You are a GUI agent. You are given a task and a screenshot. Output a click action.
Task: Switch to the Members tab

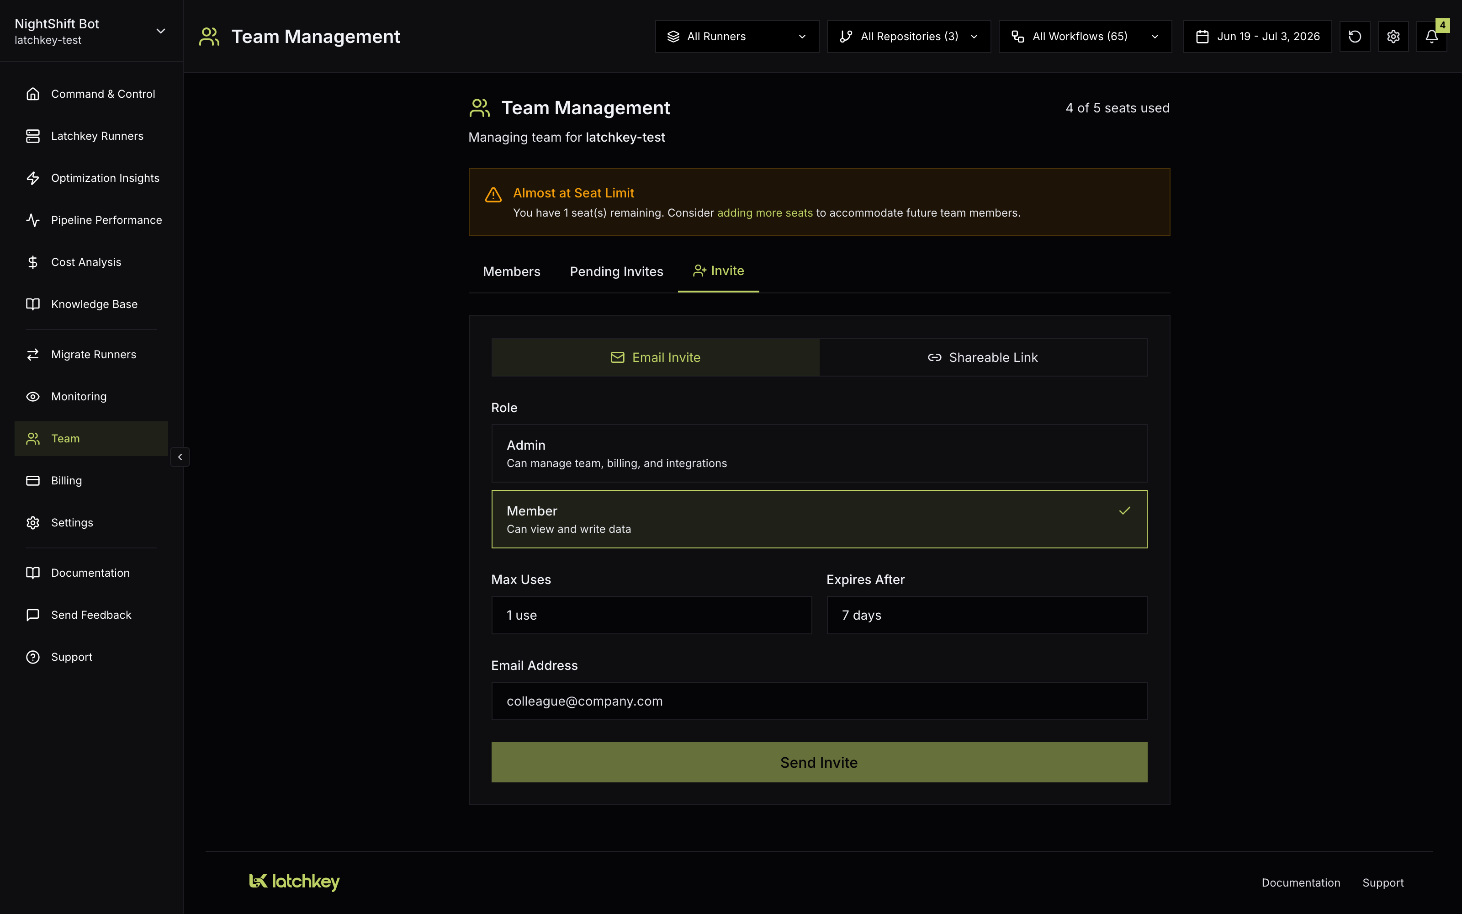click(x=512, y=271)
